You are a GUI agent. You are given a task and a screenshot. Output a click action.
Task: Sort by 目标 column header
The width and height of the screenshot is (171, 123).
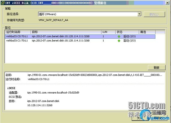[66, 32]
